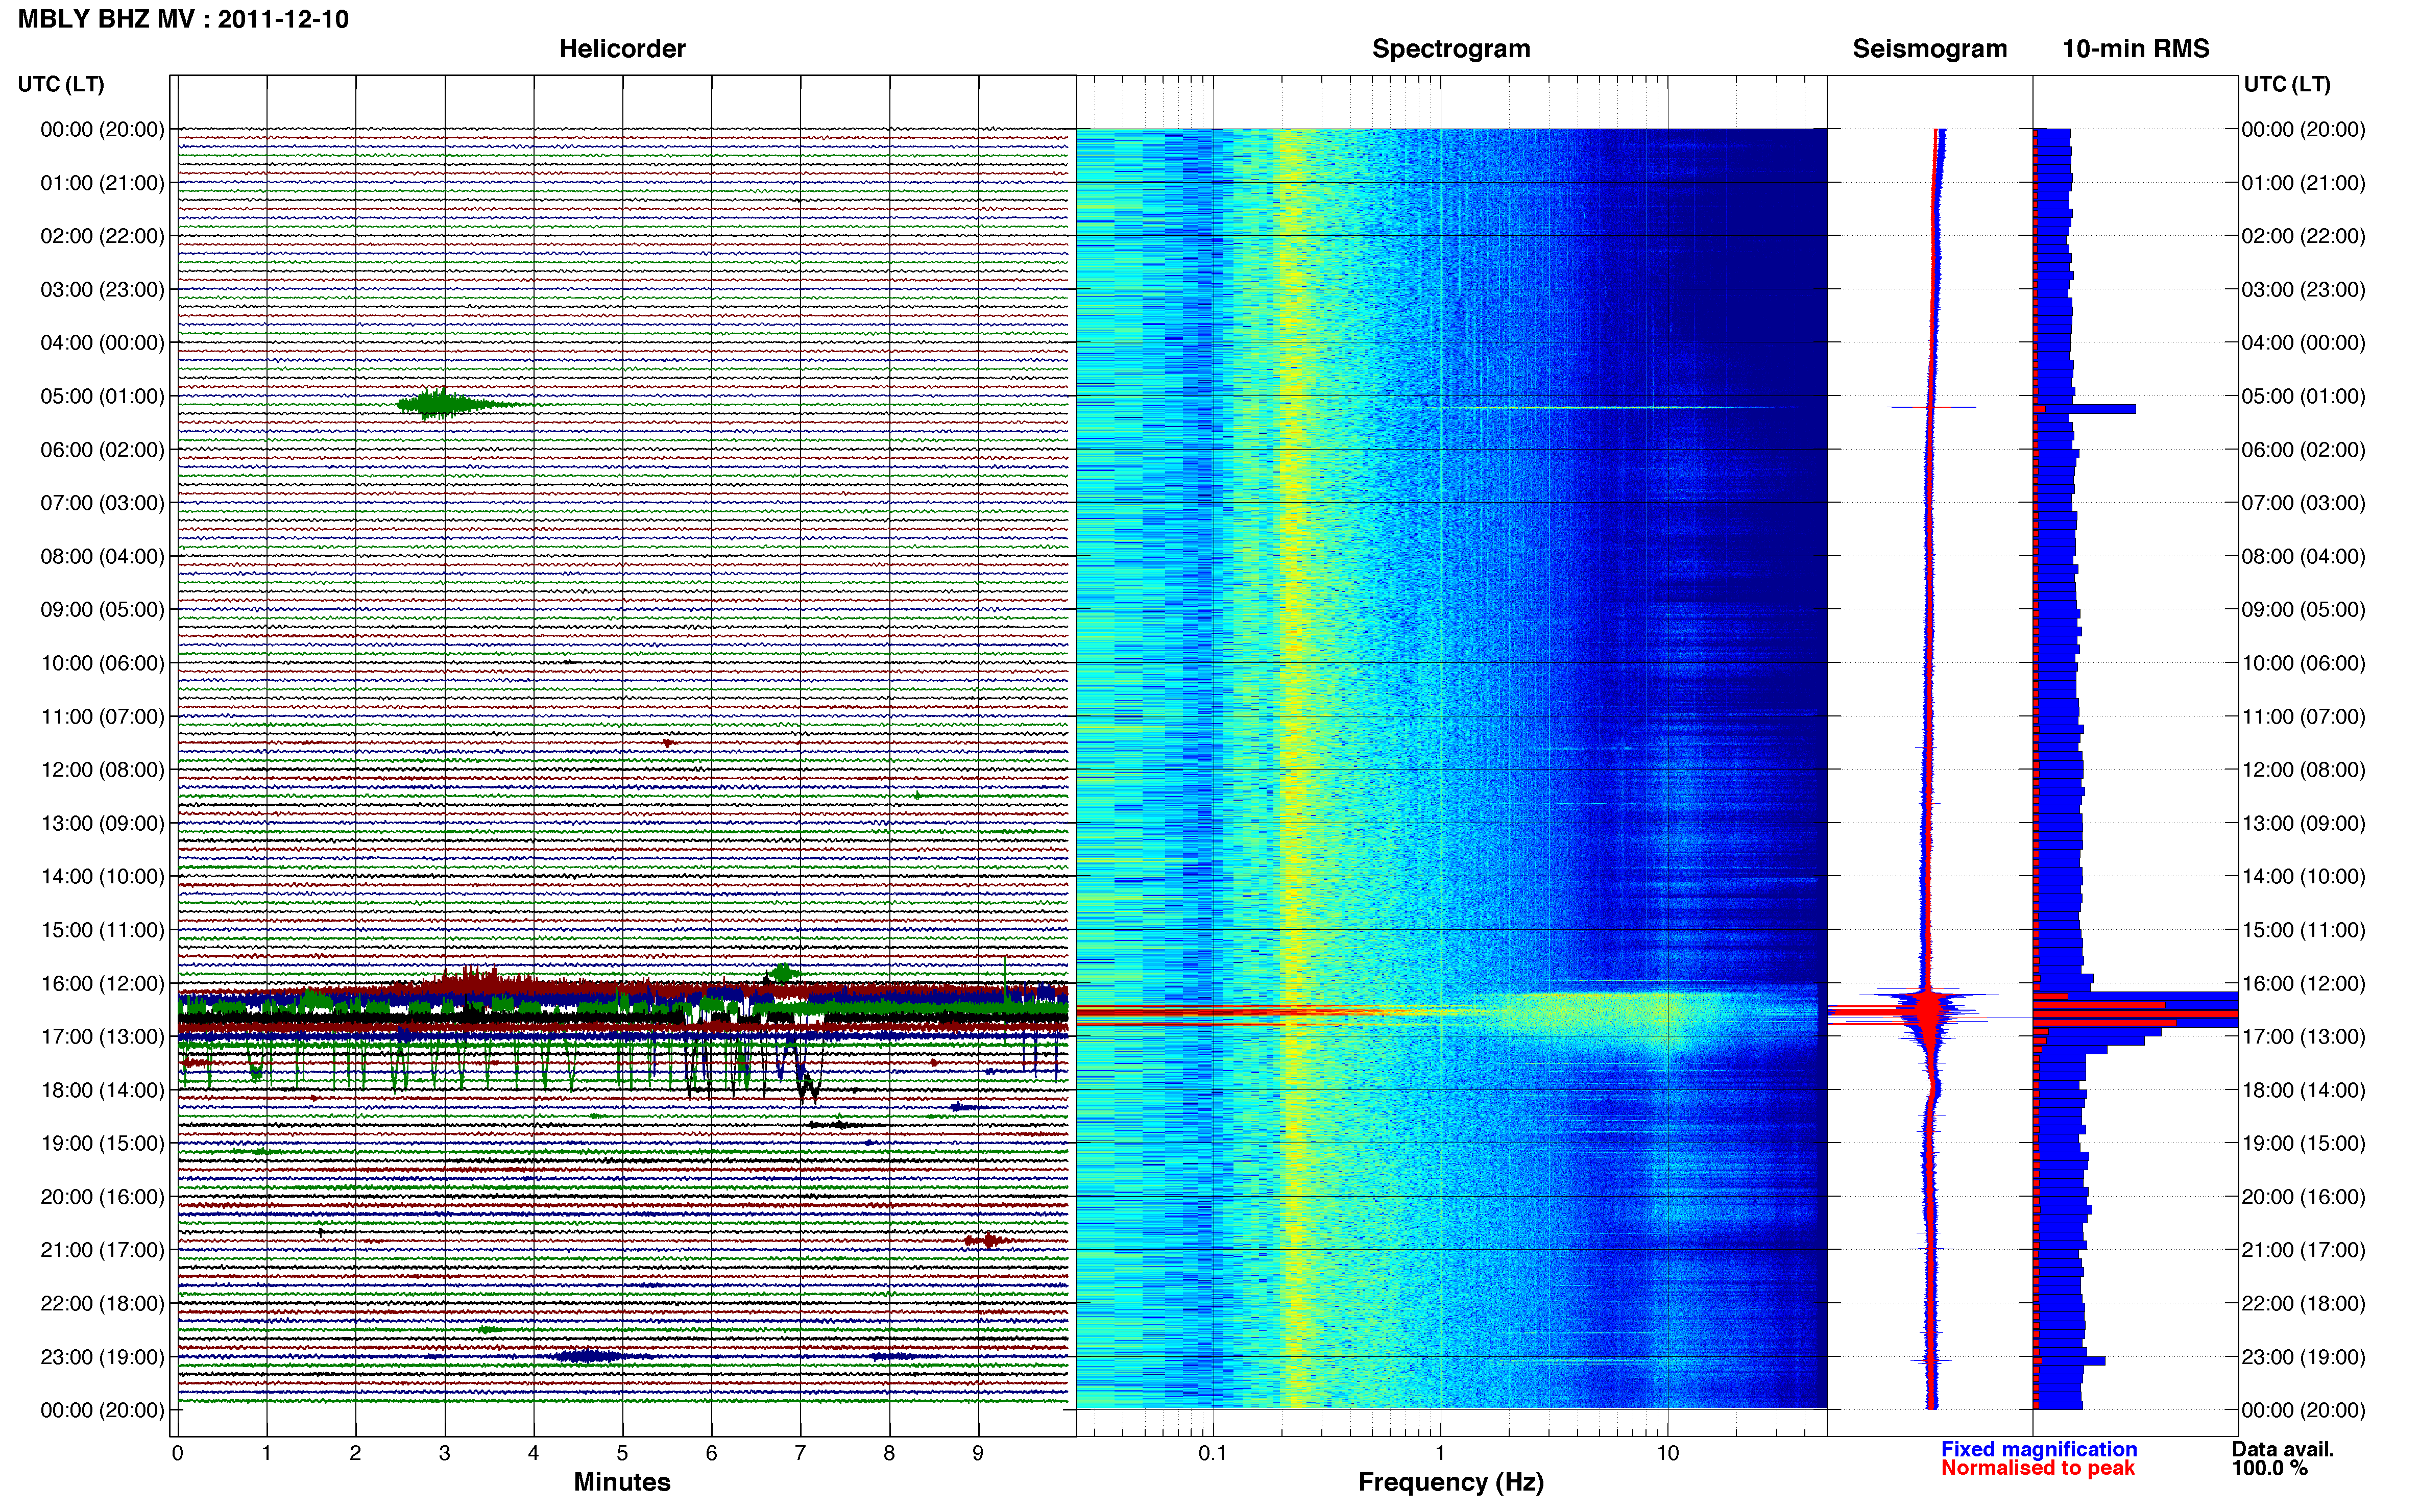Viewport: 2420px width, 1512px height.
Task: Click the left time label '05:00 (01:00)'
Action: (x=102, y=396)
